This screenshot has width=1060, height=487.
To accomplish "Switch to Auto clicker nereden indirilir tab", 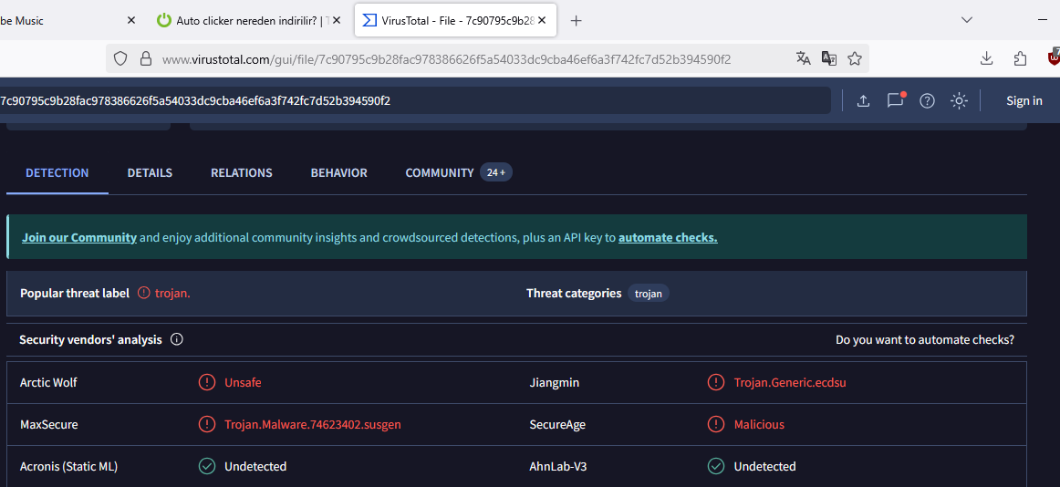I will pyautogui.click(x=250, y=21).
